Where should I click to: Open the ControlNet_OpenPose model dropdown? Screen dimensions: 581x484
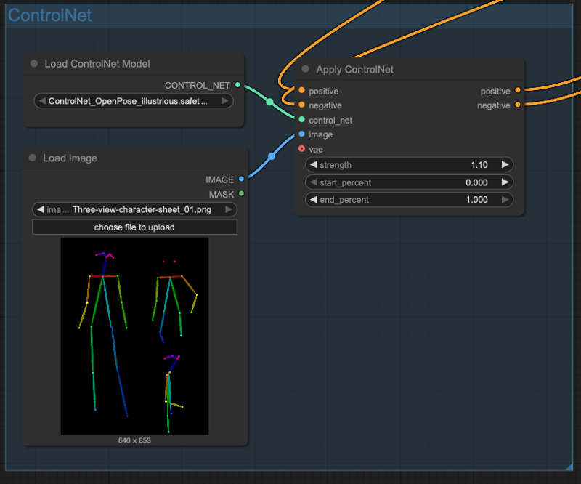click(x=133, y=101)
